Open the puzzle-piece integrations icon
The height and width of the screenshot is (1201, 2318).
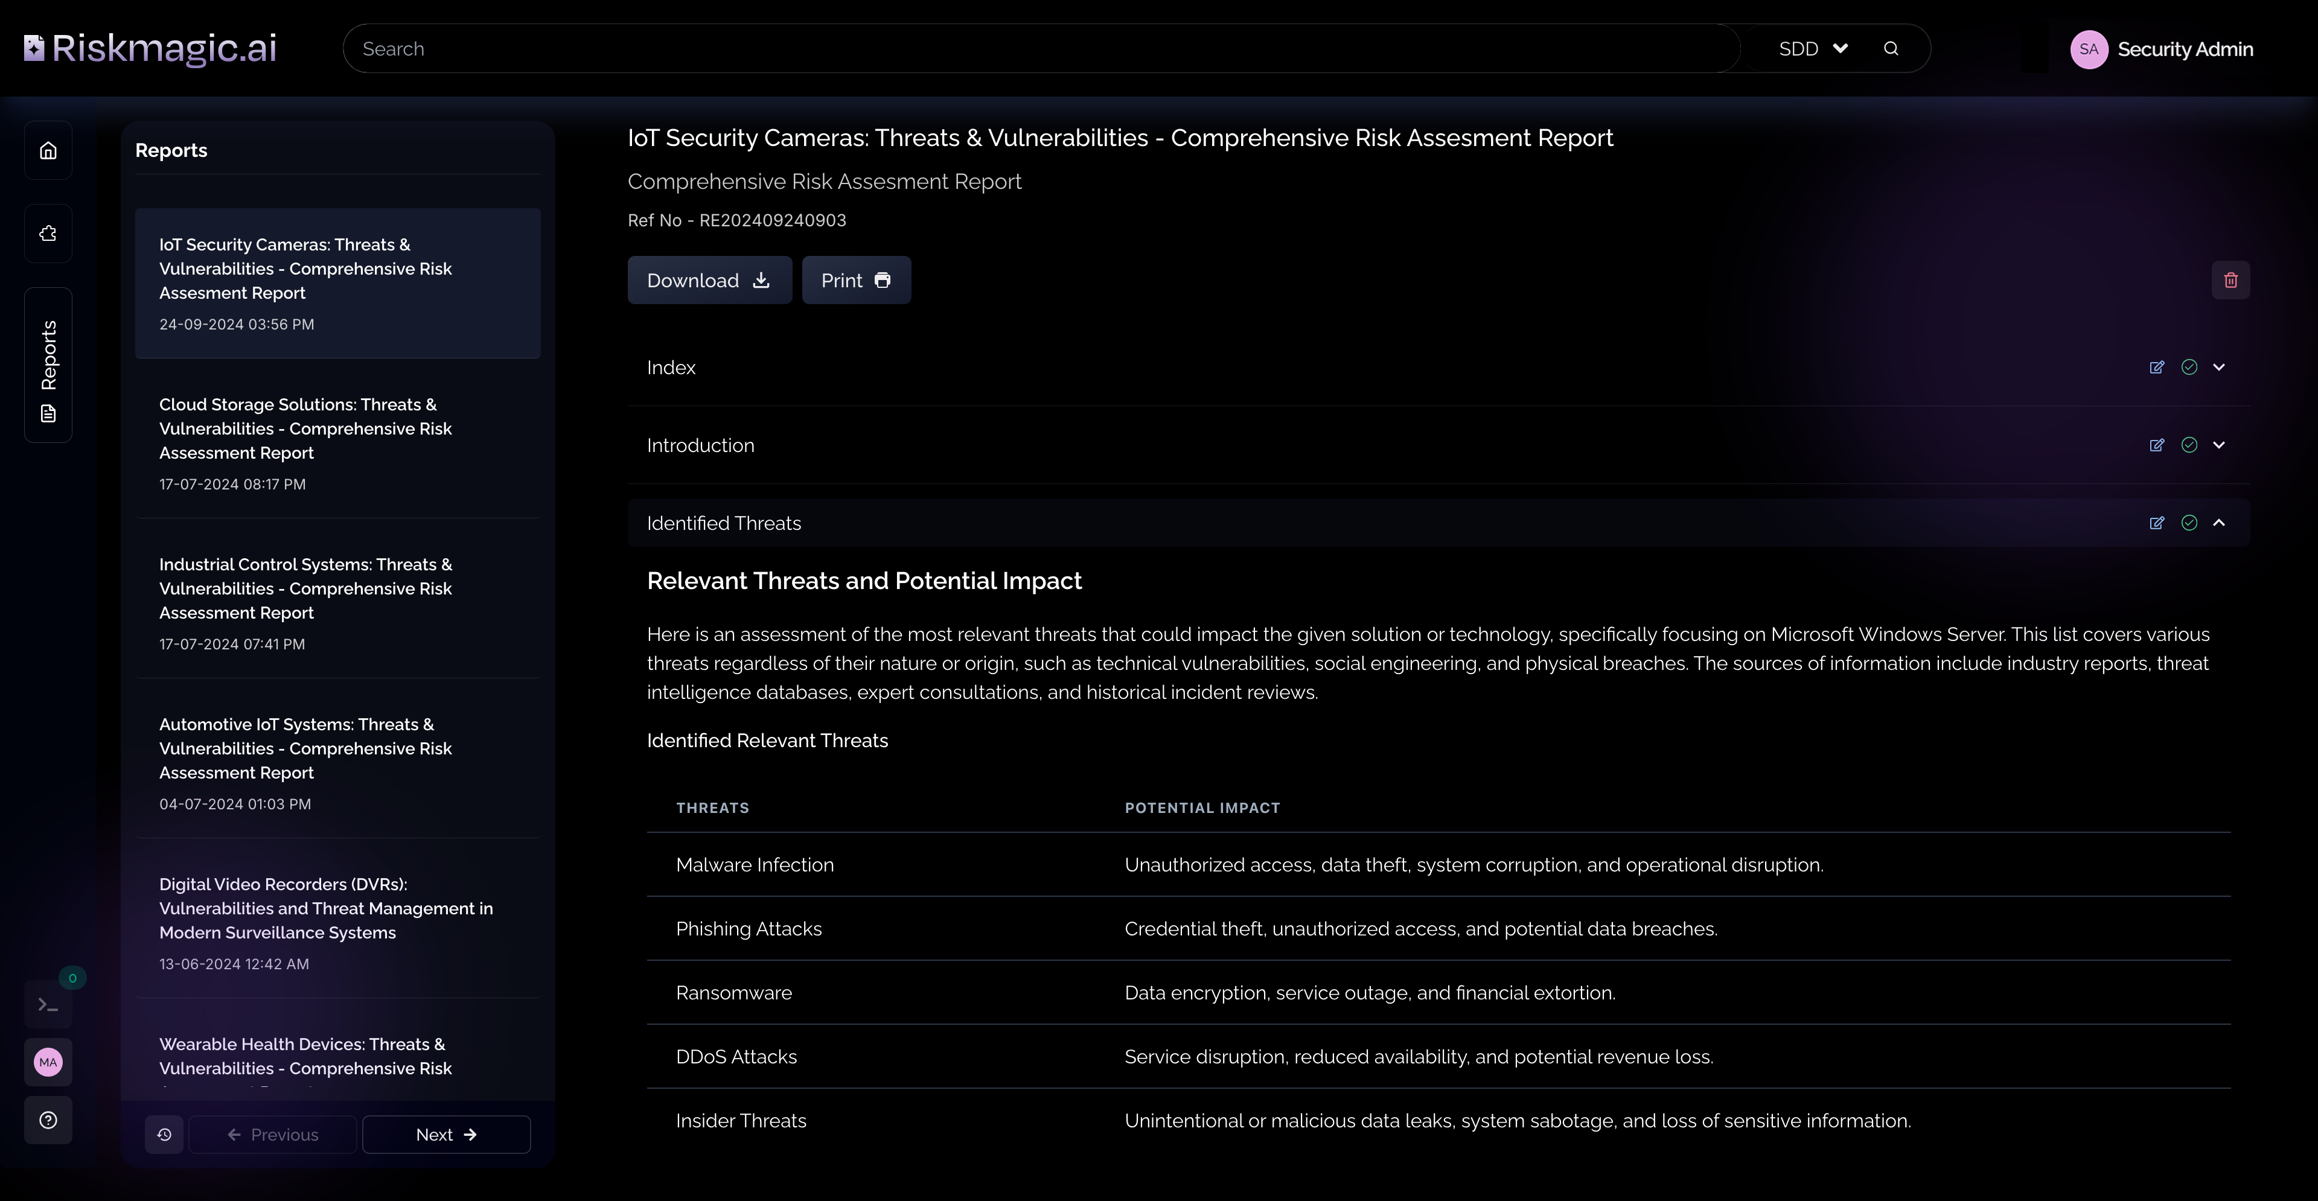click(x=48, y=234)
